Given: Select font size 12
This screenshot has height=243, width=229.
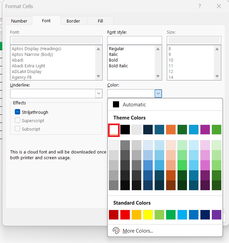Looking at the screenshot, I should [171, 72].
